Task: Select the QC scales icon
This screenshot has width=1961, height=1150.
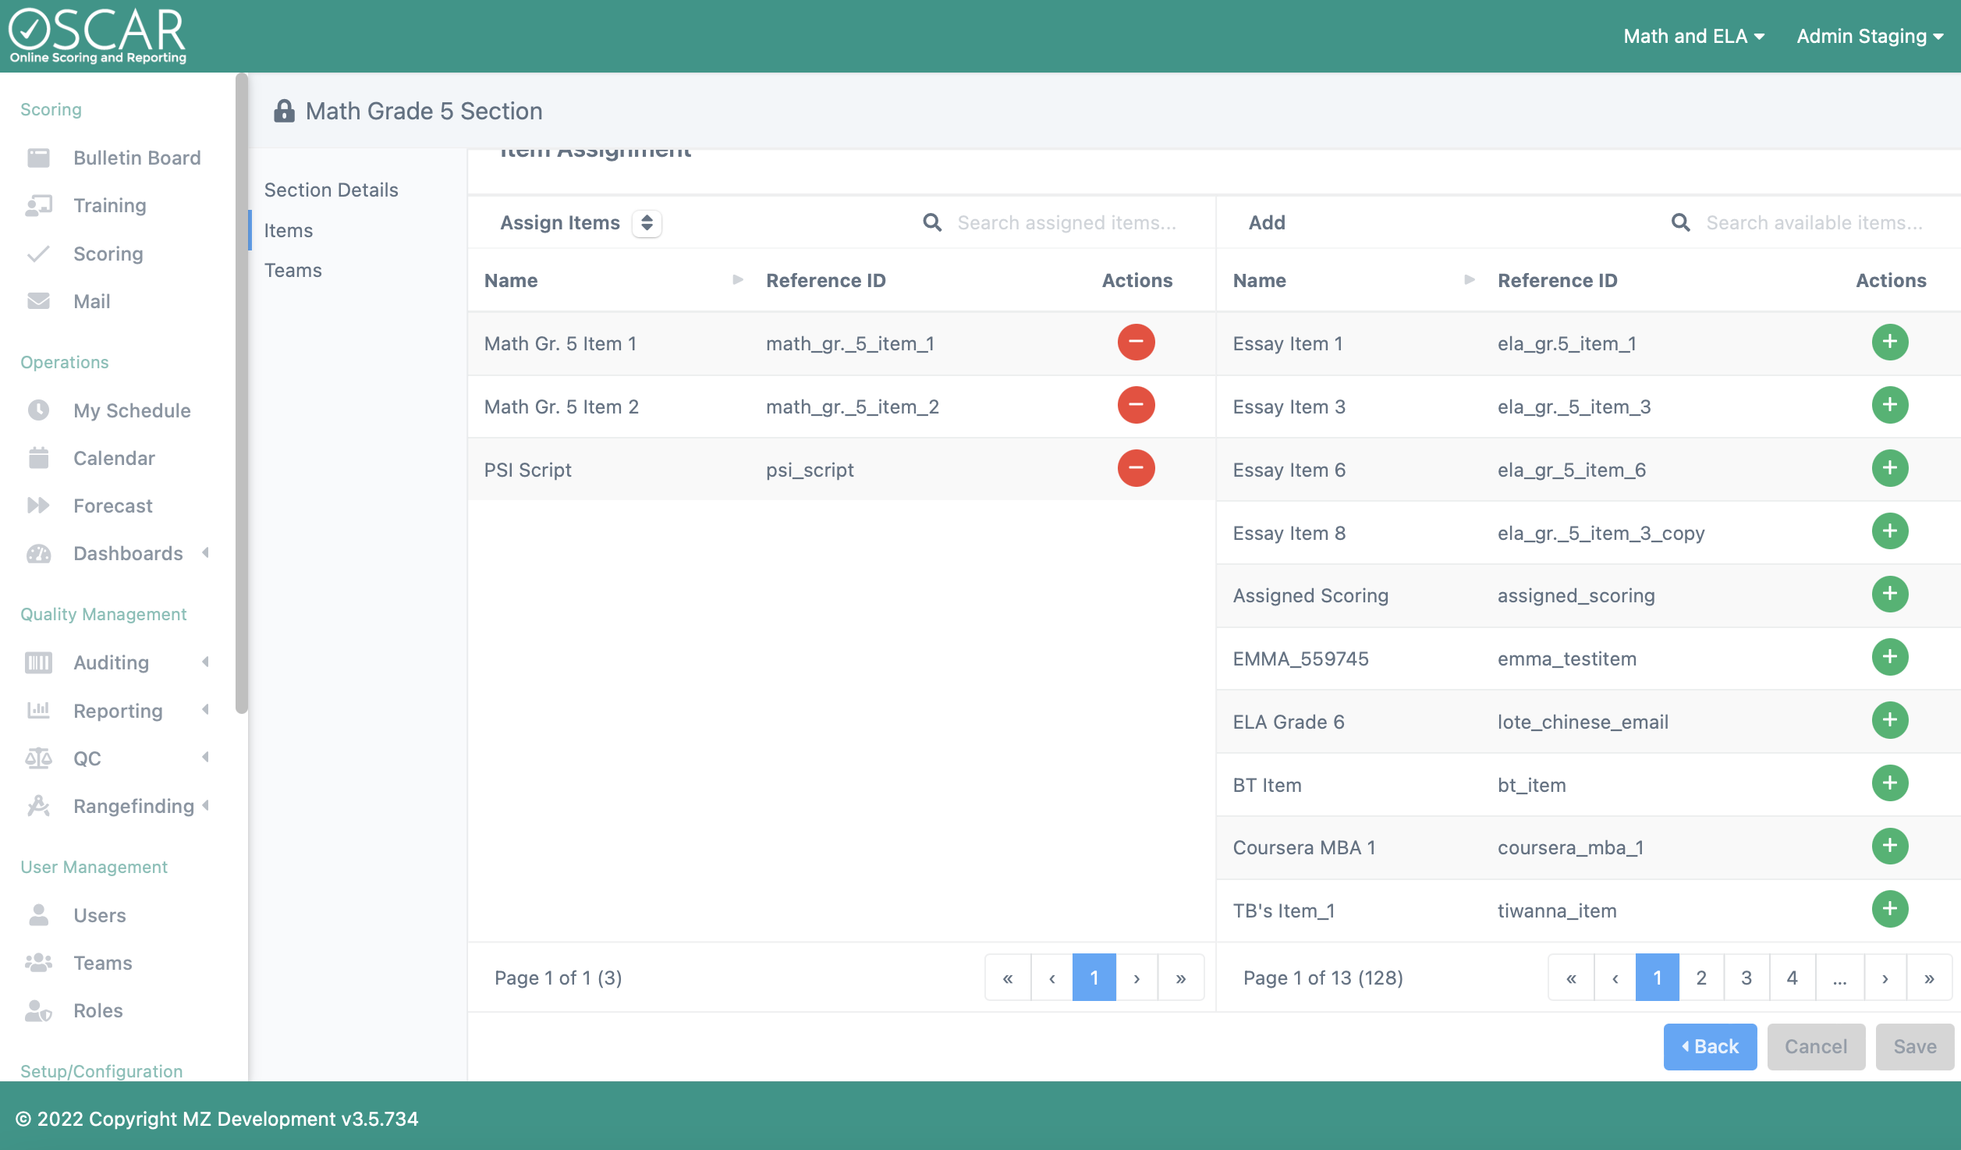Action: [38, 758]
